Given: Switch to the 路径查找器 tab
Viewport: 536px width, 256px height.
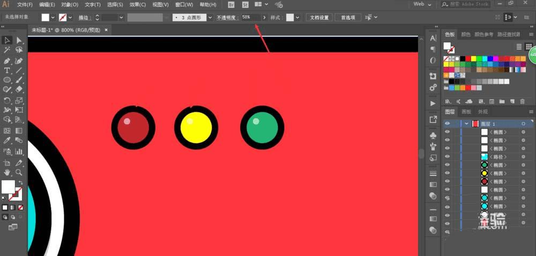Looking at the screenshot, I should [509, 34].
